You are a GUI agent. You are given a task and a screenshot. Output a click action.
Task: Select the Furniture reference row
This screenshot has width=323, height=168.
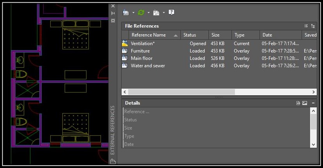tap(219, 51)
